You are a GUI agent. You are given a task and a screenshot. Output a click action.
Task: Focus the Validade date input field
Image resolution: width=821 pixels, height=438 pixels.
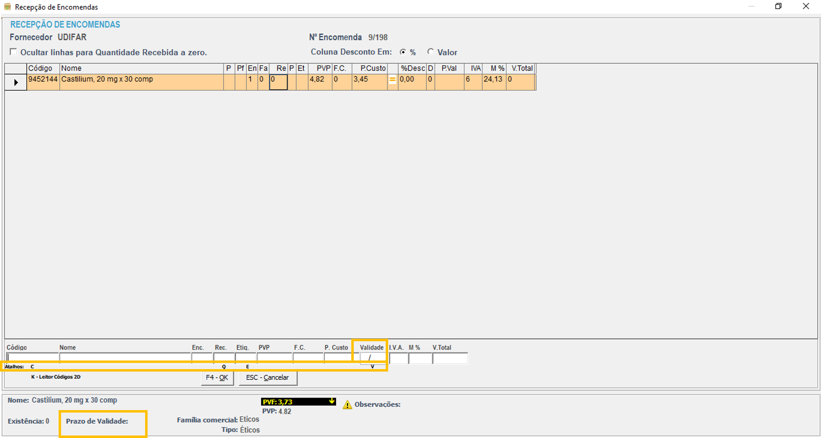click(x=373, y=358)
